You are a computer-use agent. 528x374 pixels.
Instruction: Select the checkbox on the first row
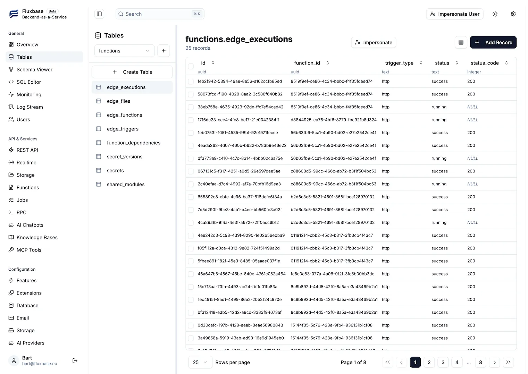pyautogui.click(x=191, y=81)
